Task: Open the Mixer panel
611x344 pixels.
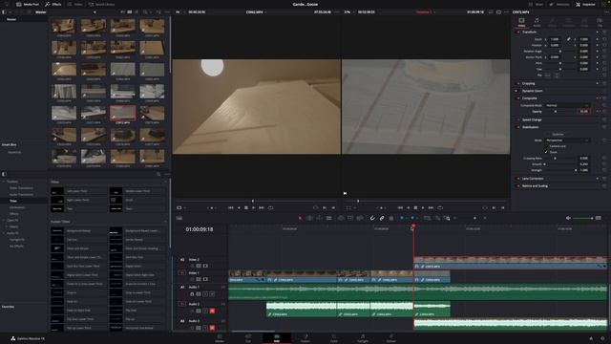Action: [537, 4]
